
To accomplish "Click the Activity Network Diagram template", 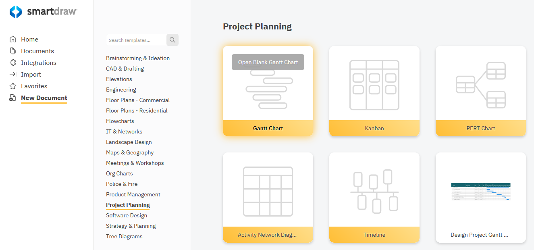I will (x=268, y=191).
